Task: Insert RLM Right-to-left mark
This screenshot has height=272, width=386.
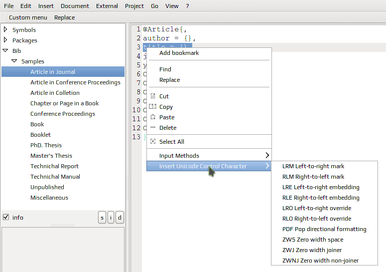Action: coord(324,177)
